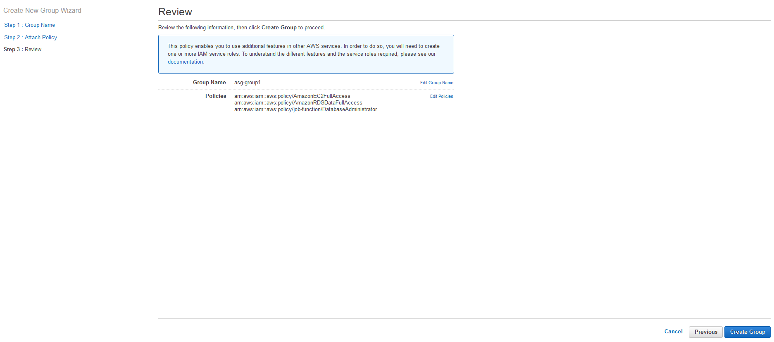
Task: Select Step 3 : Review in wizard sidebar
Action: pyautogui.click(x=23, y=49)
